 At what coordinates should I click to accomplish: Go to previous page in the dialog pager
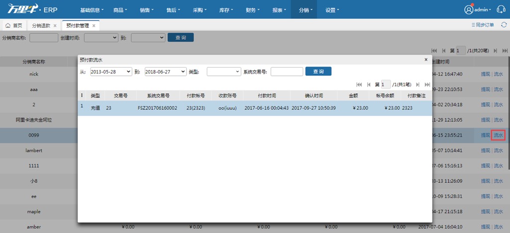click(x=369, y=84)
